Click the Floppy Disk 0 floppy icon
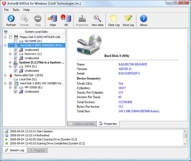Image resolution: width=191 pixels, height=161 pixels. (x=16, y=37)
